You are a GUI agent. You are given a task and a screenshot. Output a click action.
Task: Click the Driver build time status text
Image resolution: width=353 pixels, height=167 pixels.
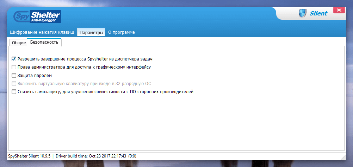click(x=91, y=156)
